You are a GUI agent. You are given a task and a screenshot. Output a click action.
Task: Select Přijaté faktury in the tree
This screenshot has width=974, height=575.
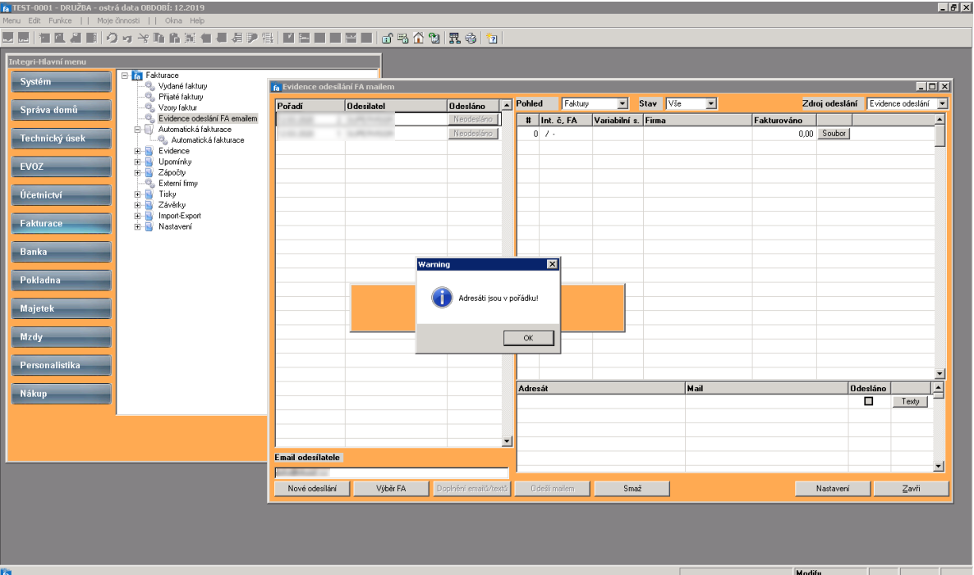(x=181, y=97)
